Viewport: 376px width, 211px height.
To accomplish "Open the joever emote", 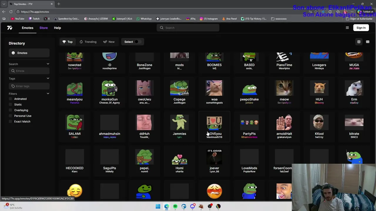I will 214,161.
